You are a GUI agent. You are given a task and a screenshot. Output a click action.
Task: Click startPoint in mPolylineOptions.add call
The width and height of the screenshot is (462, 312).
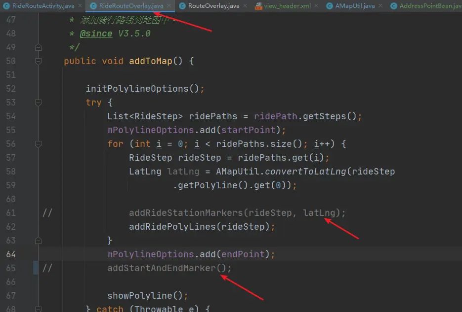tap(248, 130)
